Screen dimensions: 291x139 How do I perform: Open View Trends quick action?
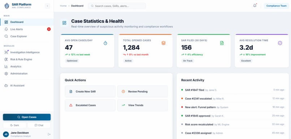coord(143,105)
